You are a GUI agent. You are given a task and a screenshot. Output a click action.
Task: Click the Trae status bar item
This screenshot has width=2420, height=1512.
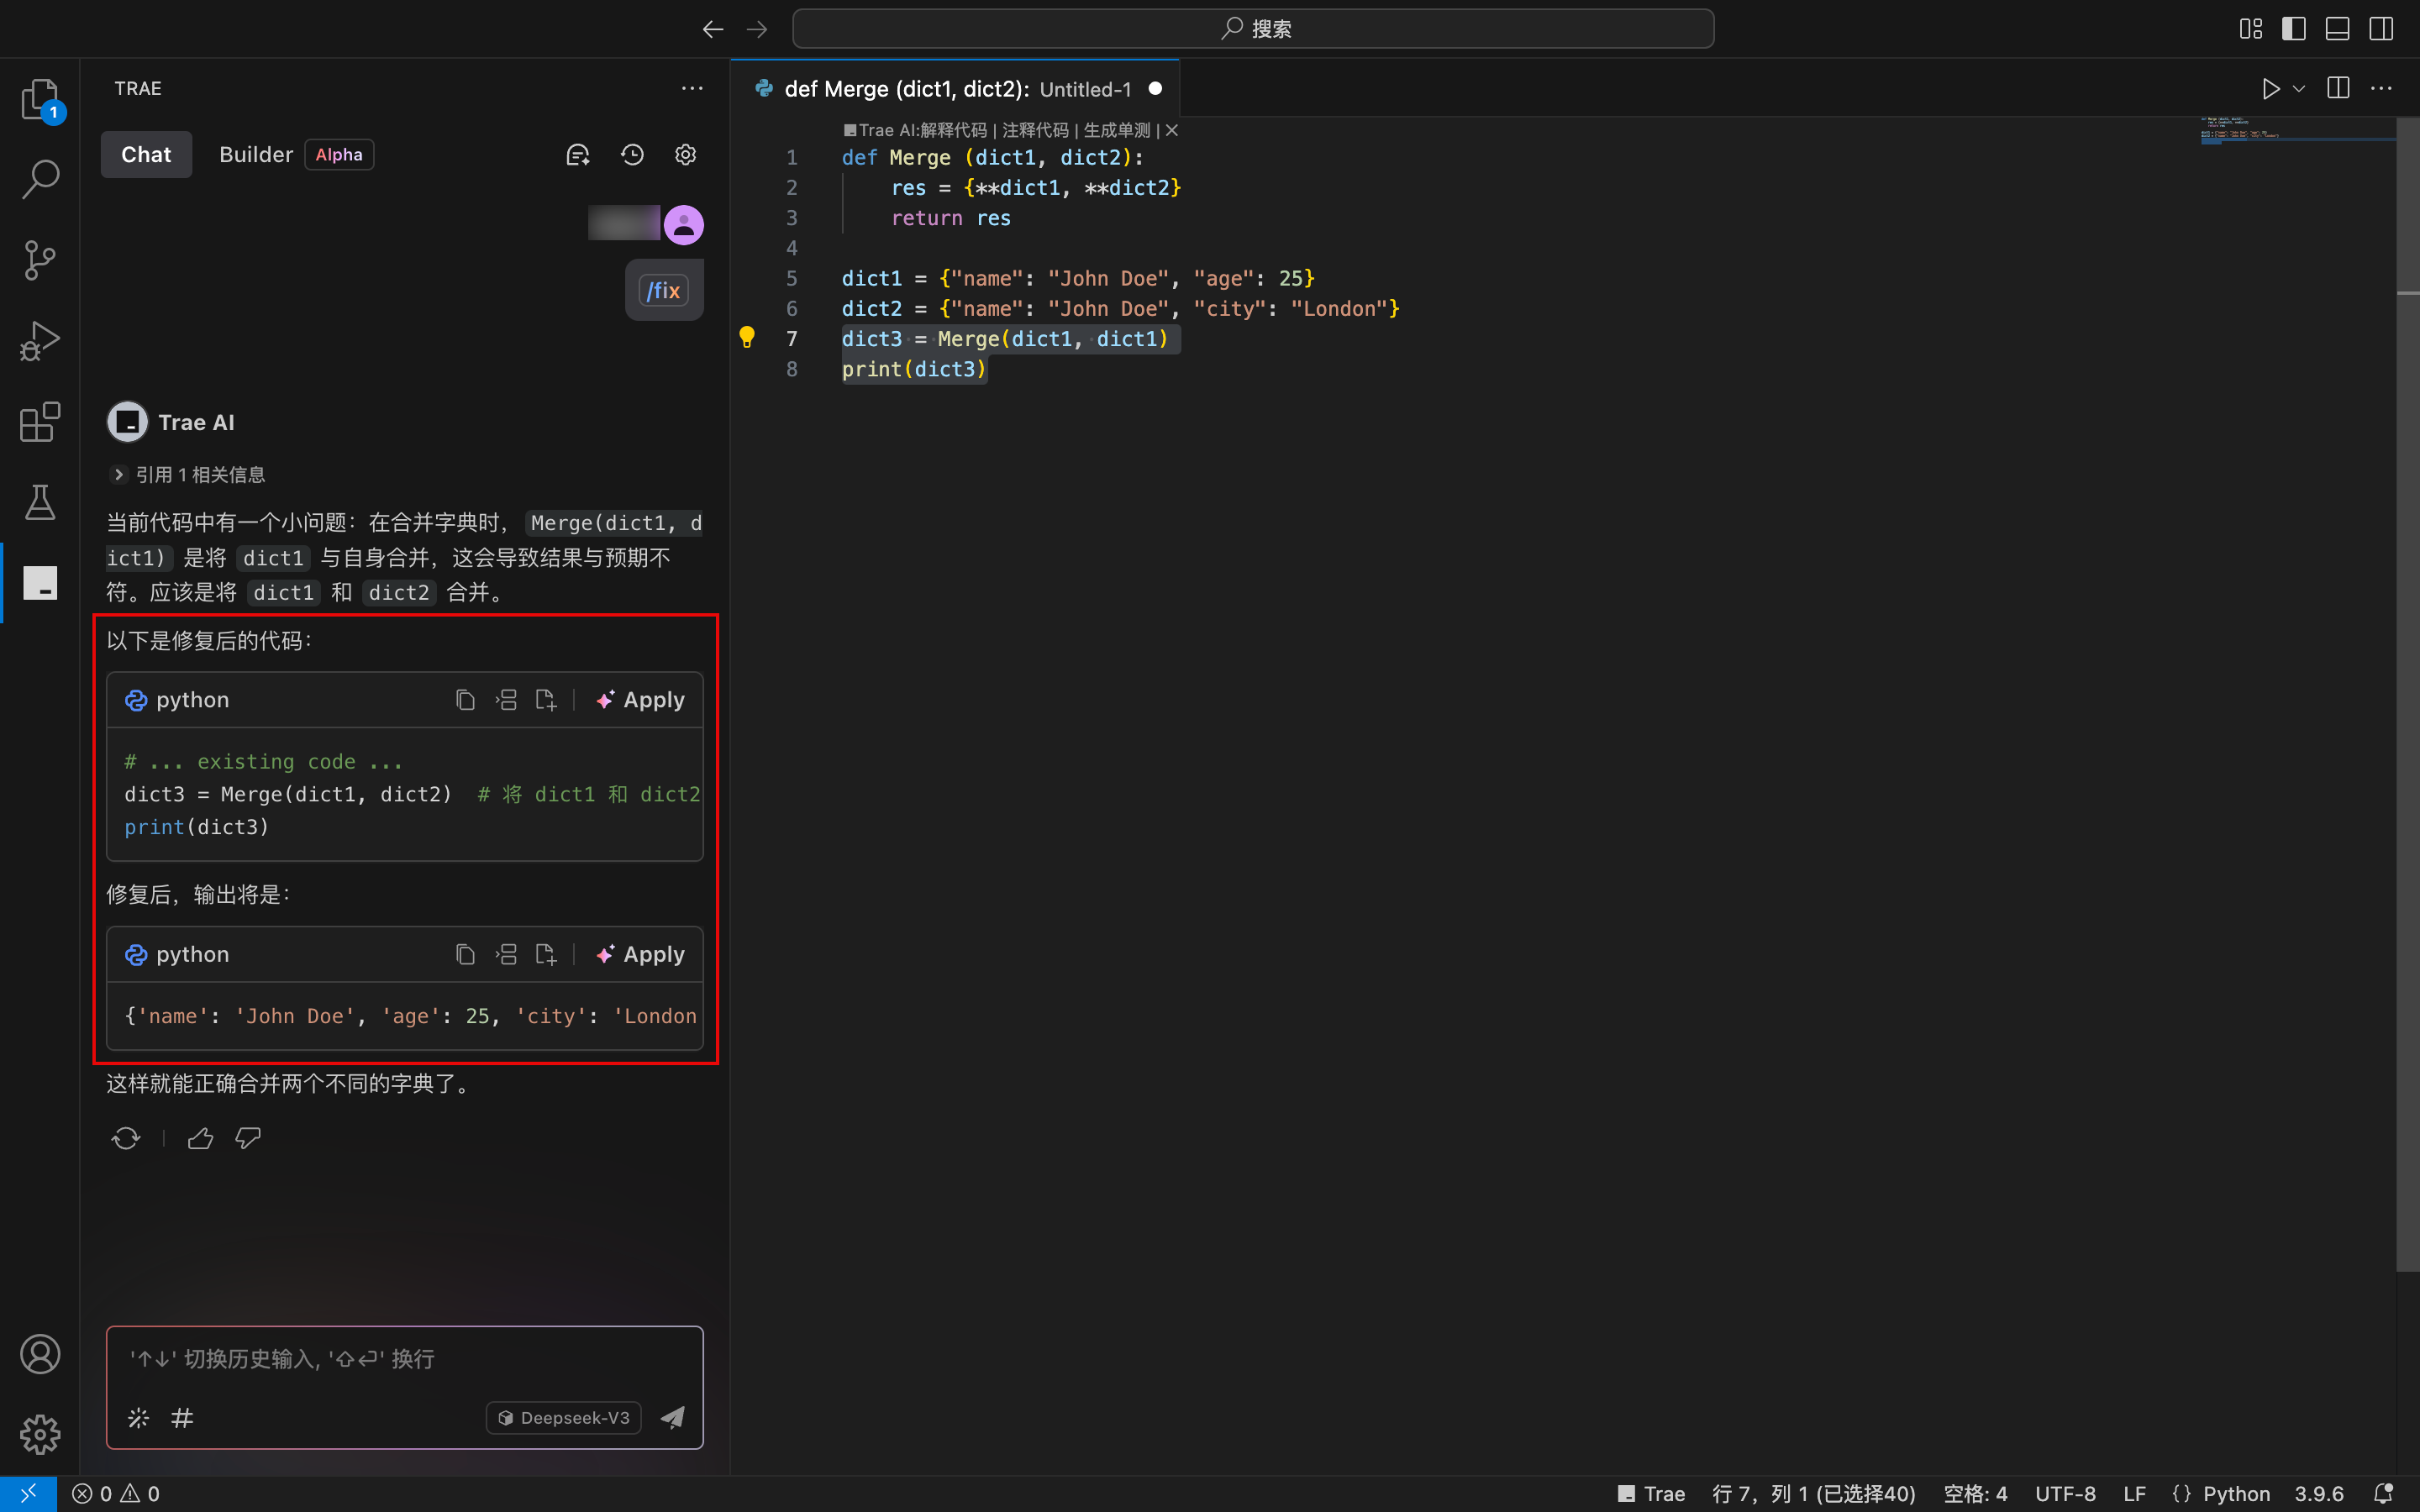click(1652, 1494)
